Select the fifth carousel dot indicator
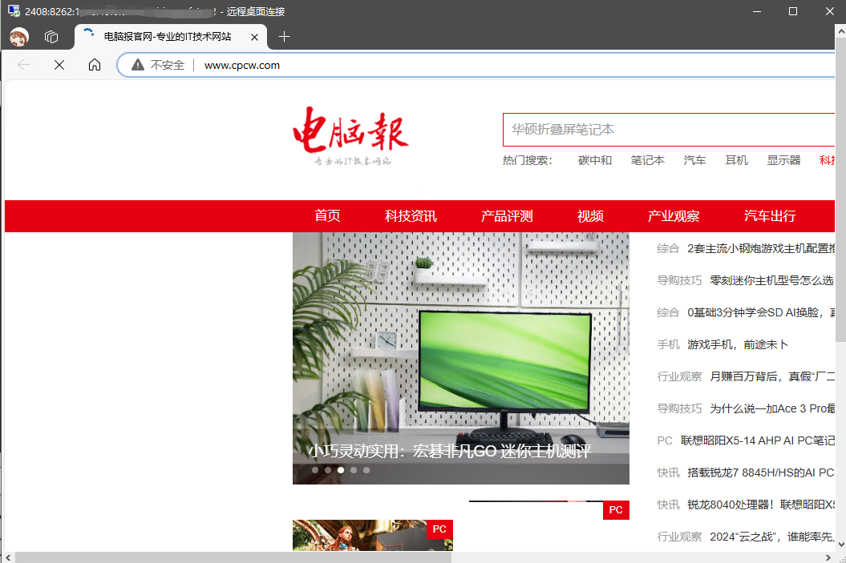The width and height of the screenshot is (846, 563). click(x=366, y=470)
